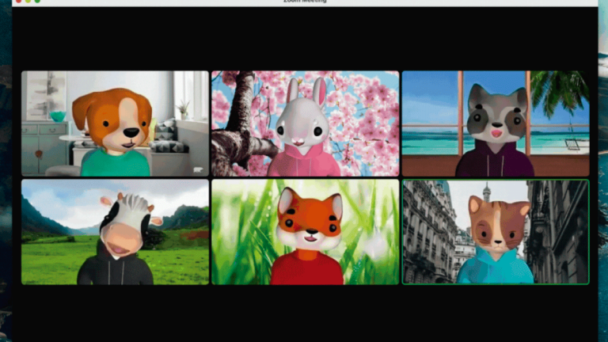This screenshot has width=608, height=342.
Task: Select the fox avatar video tile
Action: pyautogui.click(x=305, y=232)
